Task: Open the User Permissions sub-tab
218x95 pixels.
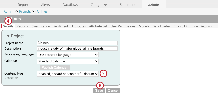Action: click(x=123, y=26)
